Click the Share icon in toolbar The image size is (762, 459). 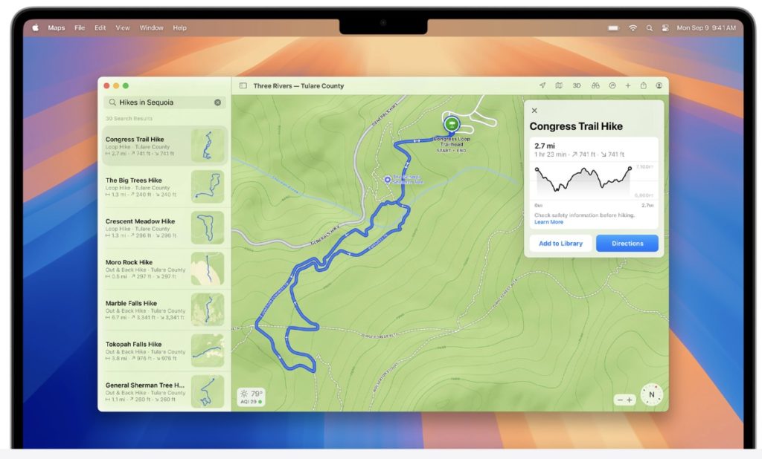[644, 86]
